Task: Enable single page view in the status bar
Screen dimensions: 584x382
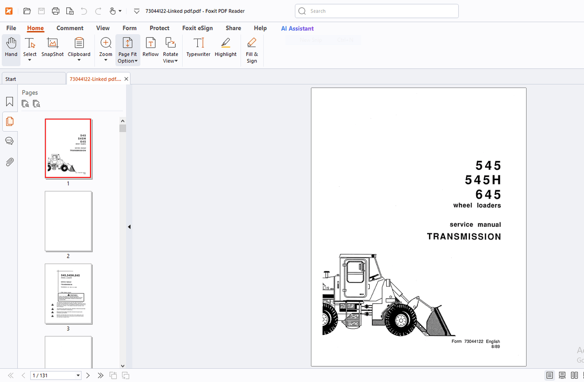Action: coord(549,375)
